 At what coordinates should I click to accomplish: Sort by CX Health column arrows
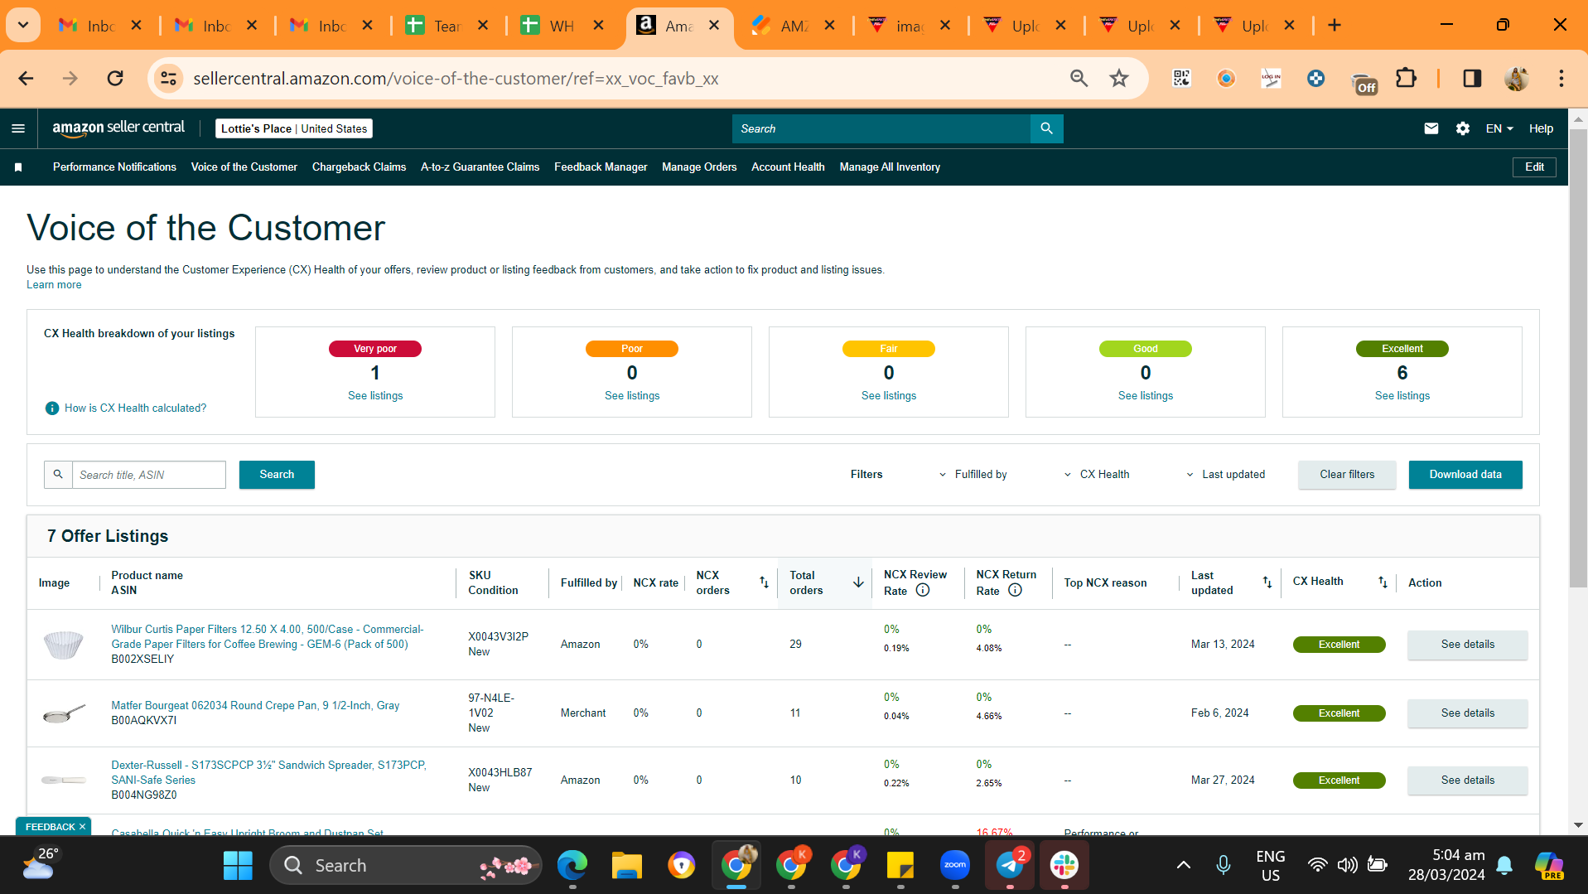pos(1383,582)
